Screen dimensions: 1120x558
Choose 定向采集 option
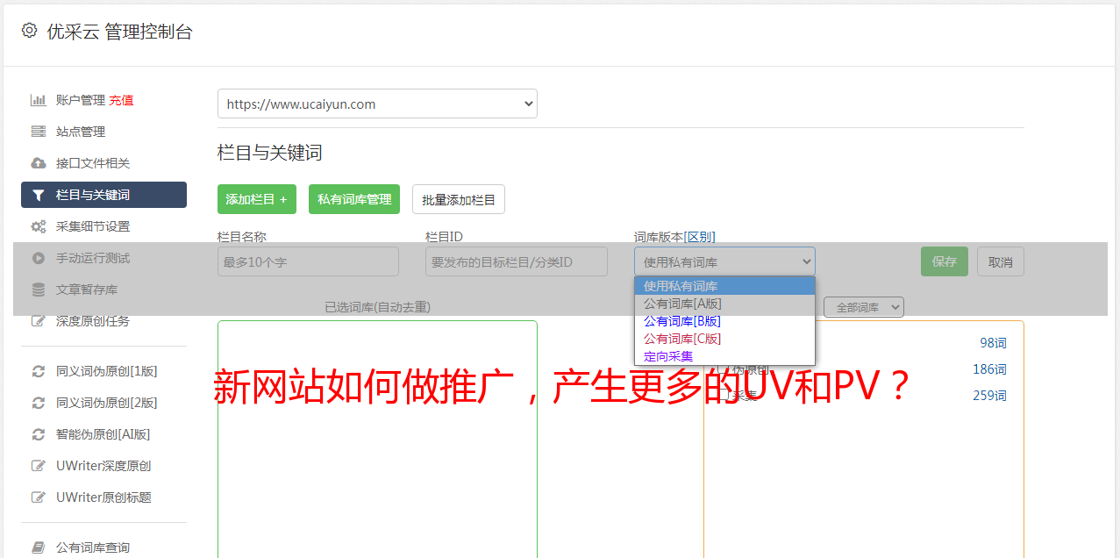(x=724, y=356)
